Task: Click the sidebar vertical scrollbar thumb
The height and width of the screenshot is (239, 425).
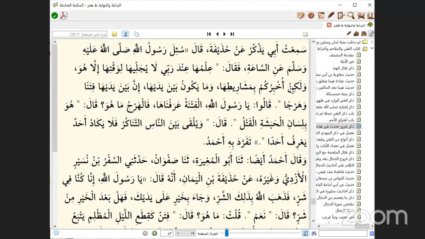Action: tap(313, 201)
